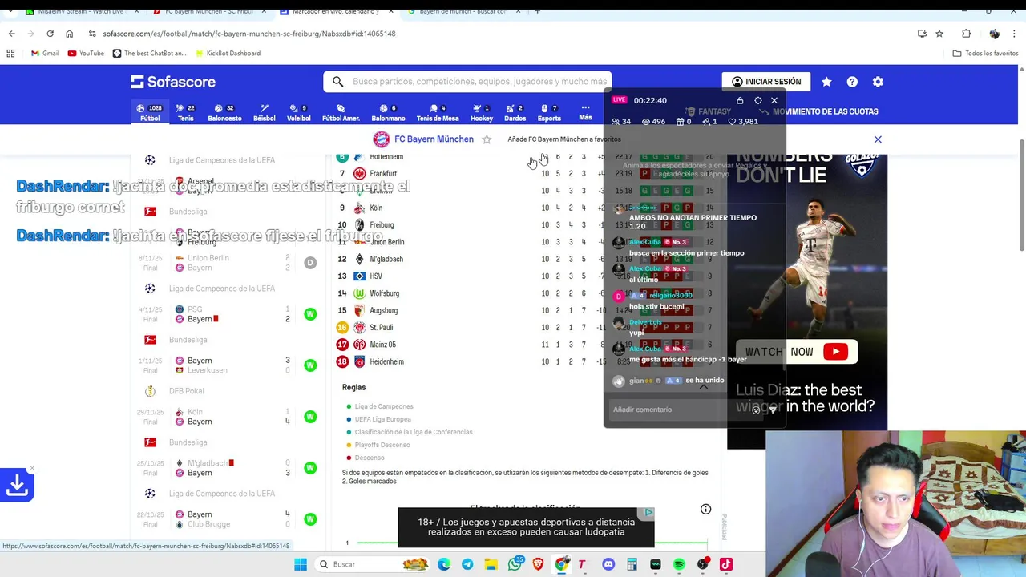Select the Tenis de Mesa tab
The width and height of the screenshot is (1026, 577).
click(x=438, y=113)
